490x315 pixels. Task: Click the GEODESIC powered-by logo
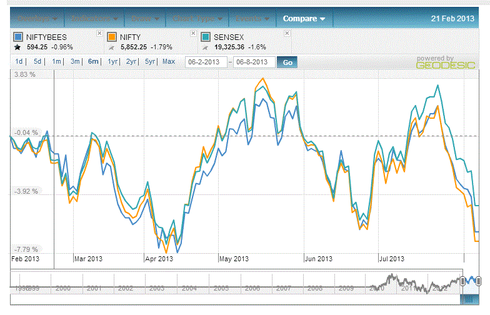(446, 65)
